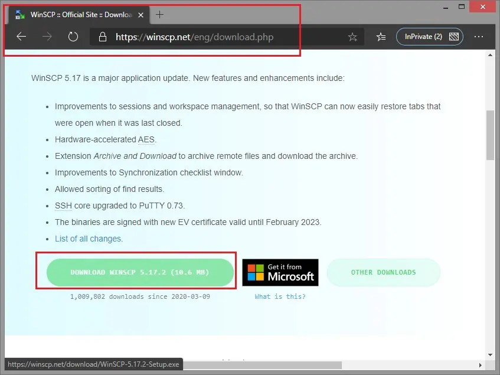Open OTHER DOWNLOADS button
Image resolution: width=500 pixels, height=375 pixels.
[x=384, y=272]
